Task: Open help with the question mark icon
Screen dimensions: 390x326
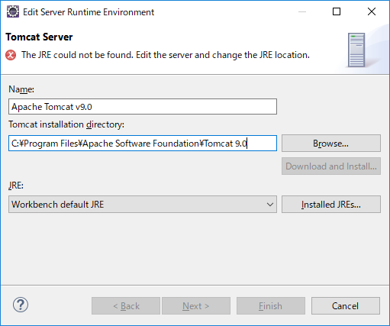Action: 21,305
